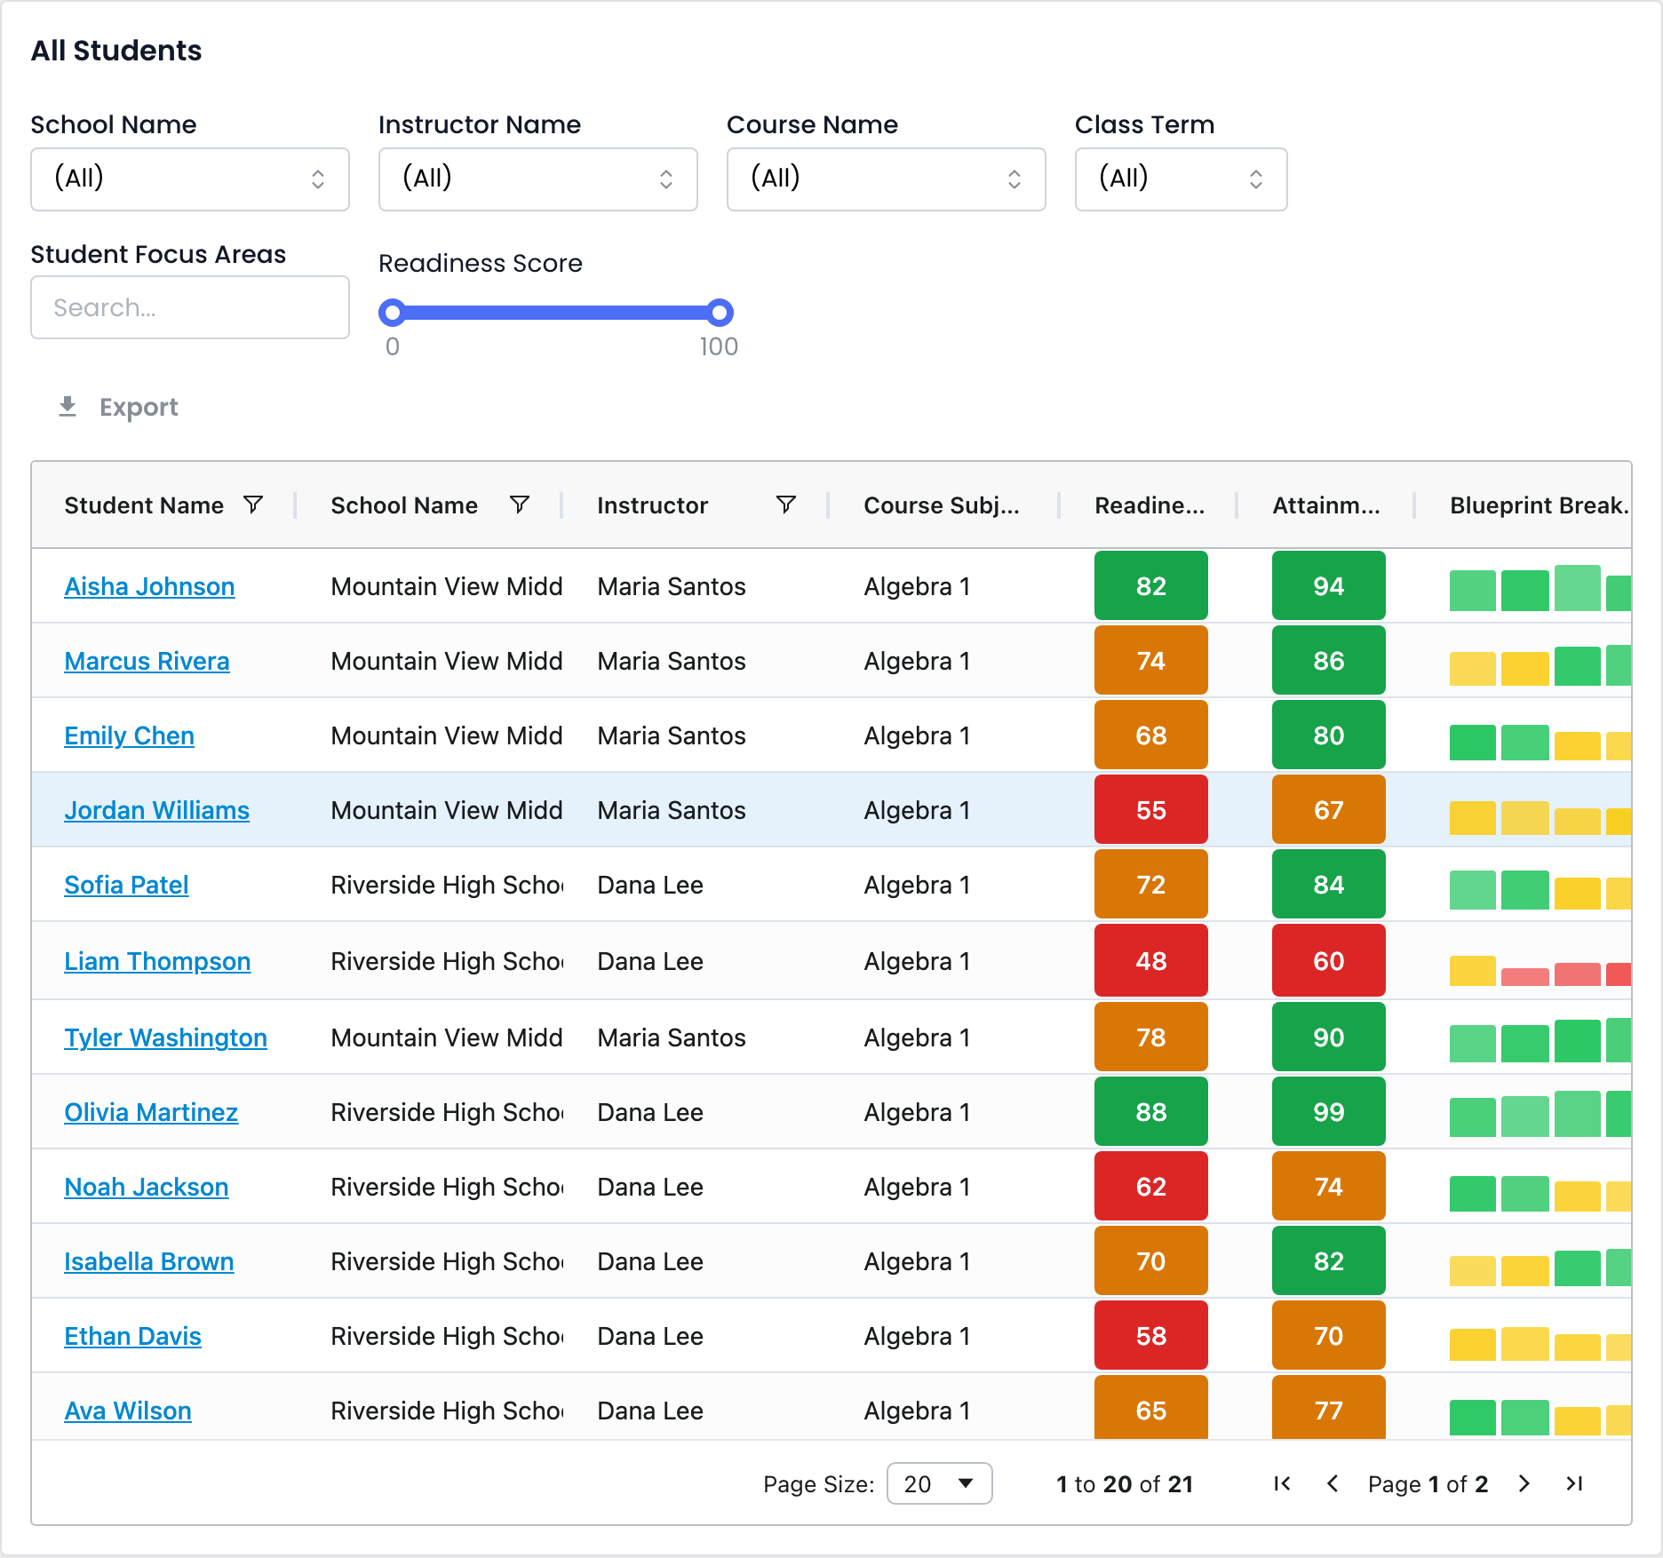The width and height of the screenshot is (1663, 1558).
Task: Click Olivia Martinez's blueprint breakdown bars
Action: pyautogui.click(x=1540, y=1114)
